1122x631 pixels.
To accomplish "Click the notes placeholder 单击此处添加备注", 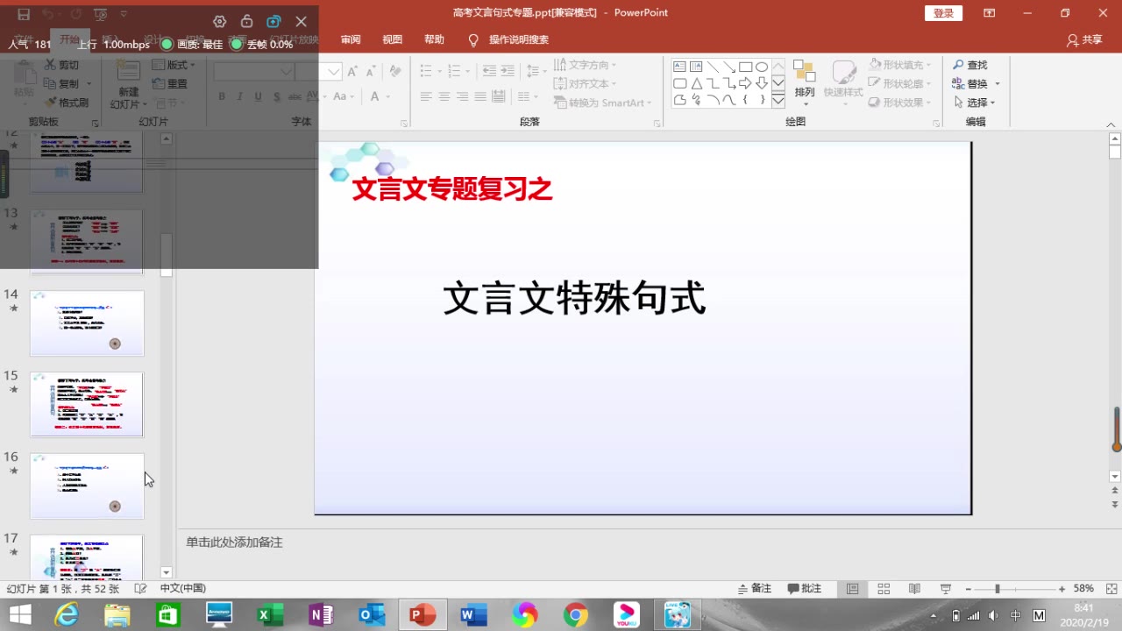I will 234,542.
